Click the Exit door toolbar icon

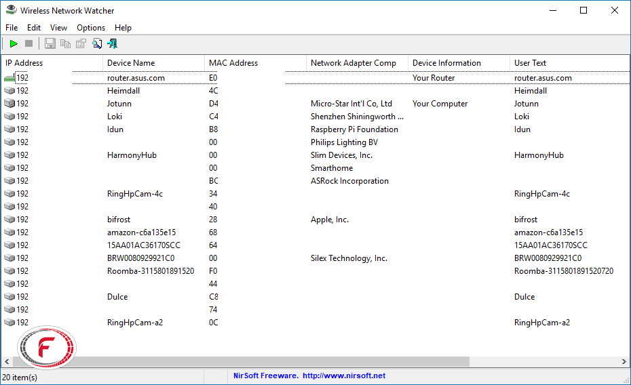[x=112, y=43]
